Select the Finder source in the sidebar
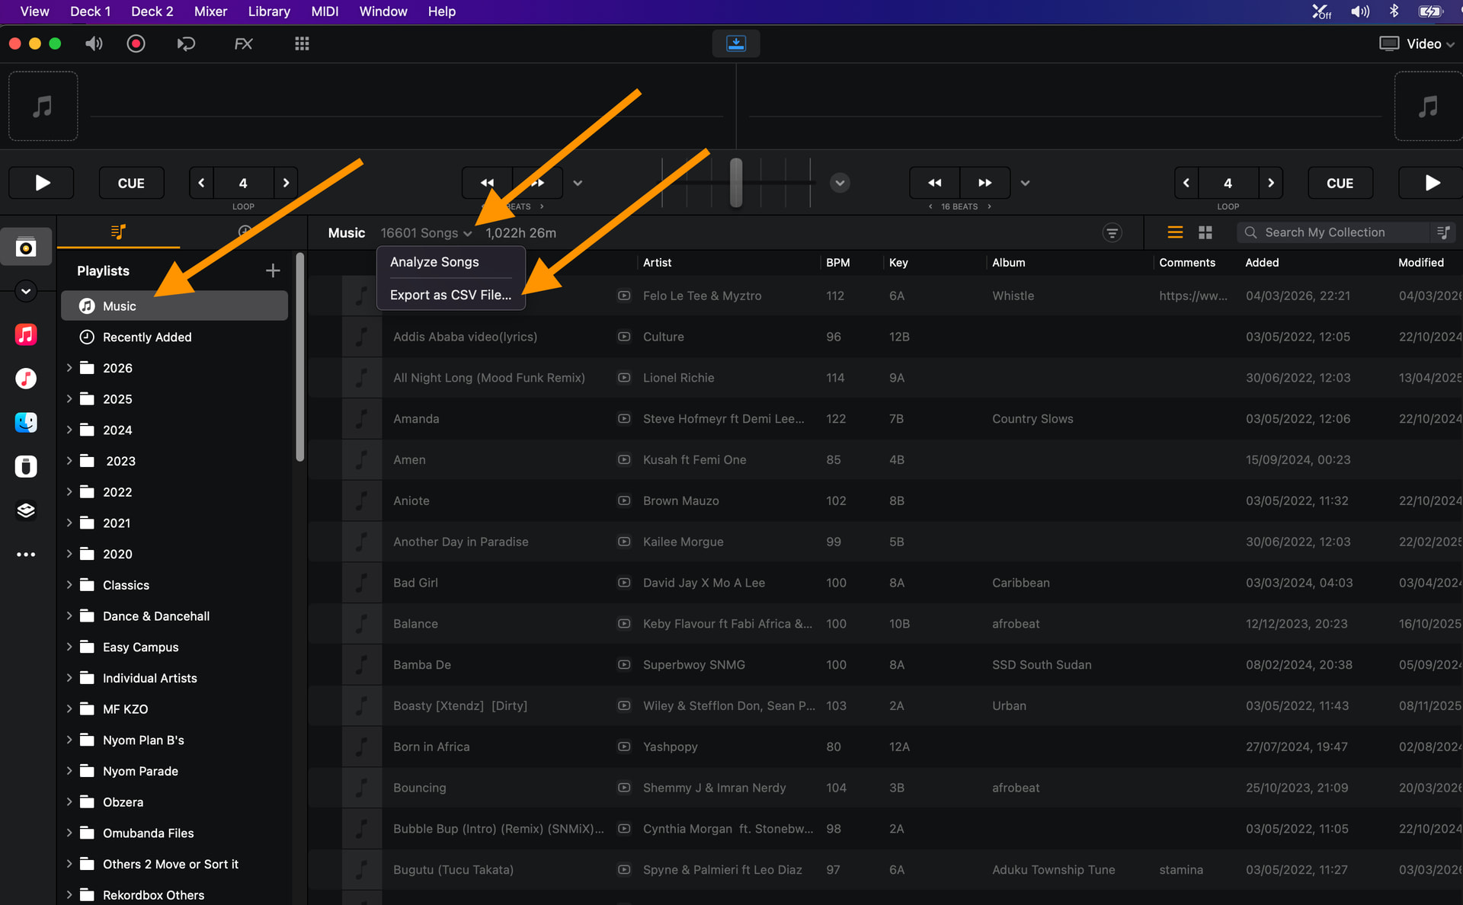This screenshot has height=905, width=1463. coord(26,422)
